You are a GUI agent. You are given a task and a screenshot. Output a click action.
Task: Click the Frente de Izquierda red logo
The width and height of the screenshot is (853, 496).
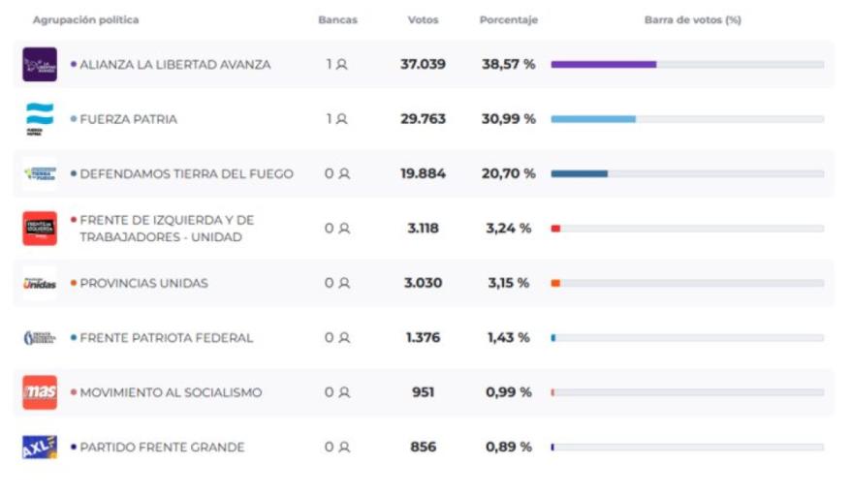point(40,229)
